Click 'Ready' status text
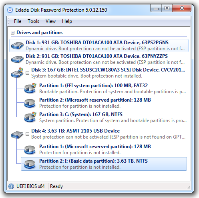 [x=56, y=186]
